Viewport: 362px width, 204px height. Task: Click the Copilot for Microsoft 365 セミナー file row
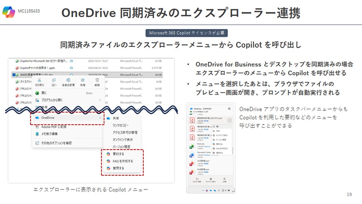pos(87,61)
